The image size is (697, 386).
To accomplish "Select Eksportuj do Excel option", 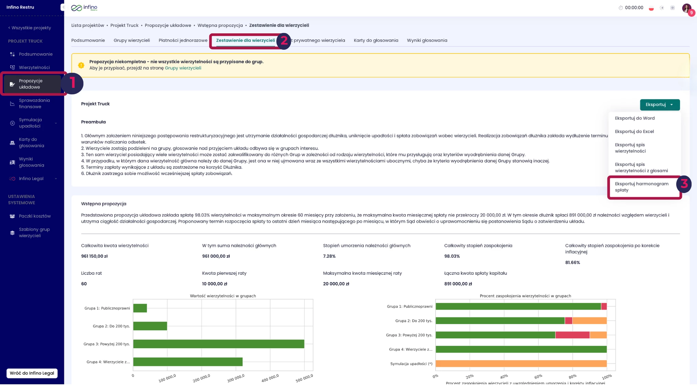I will tap(634, 131).
